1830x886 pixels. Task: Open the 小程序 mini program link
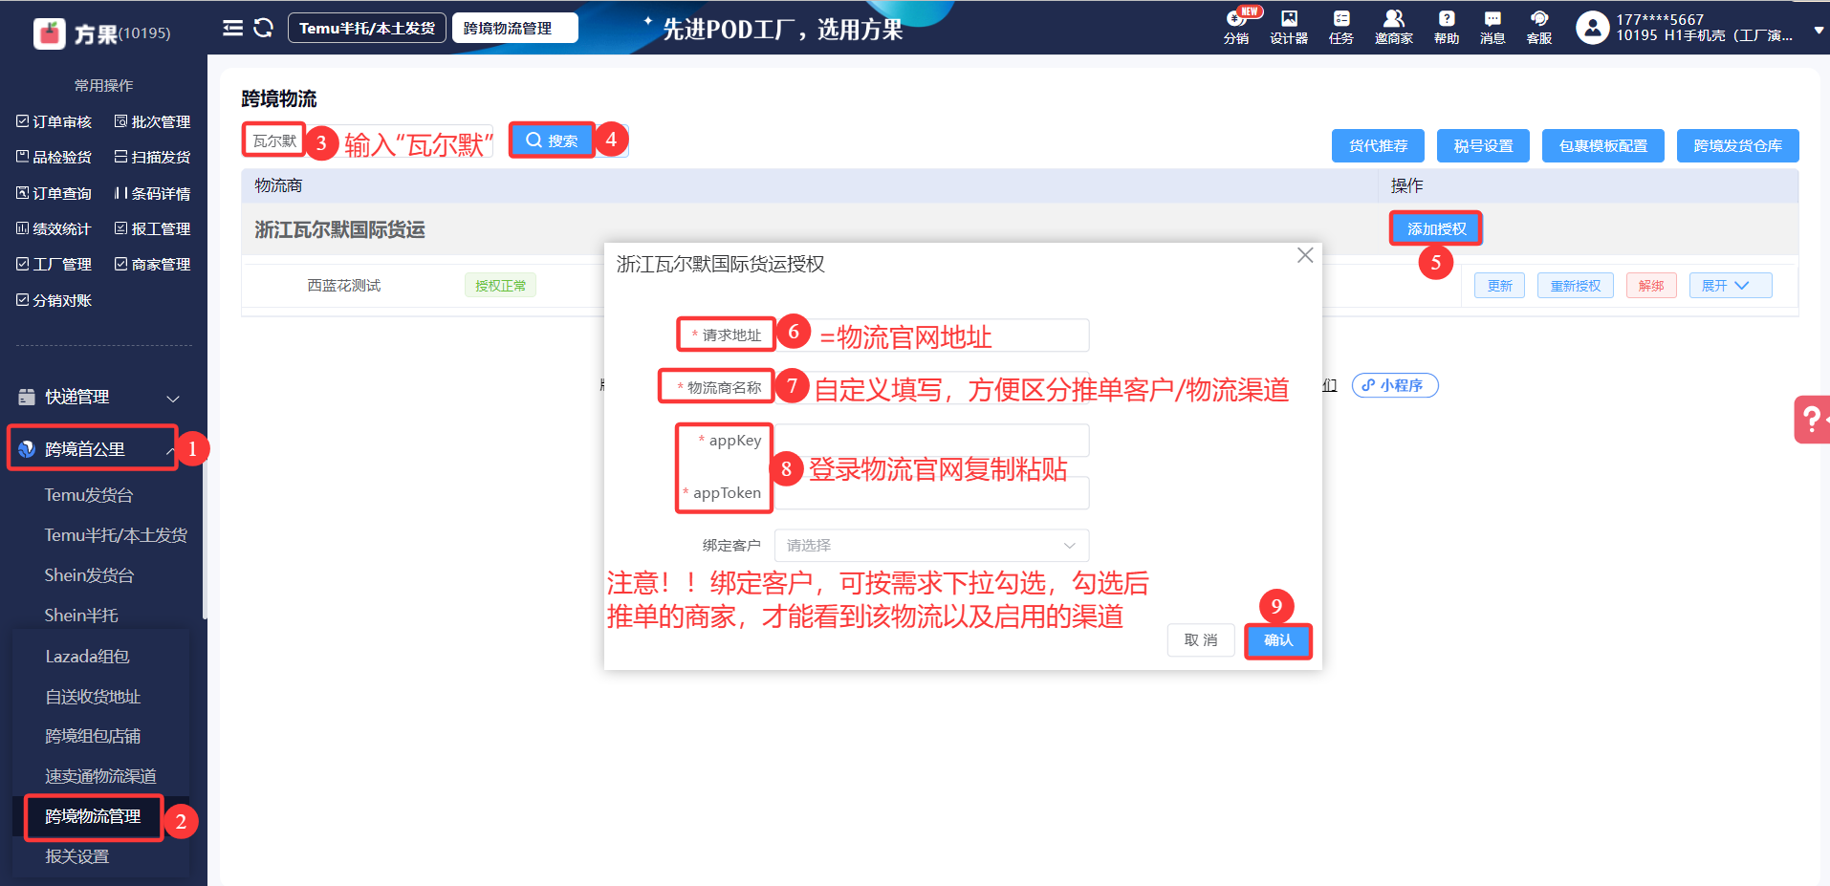pyautogui.click(x=1395, y=385)
